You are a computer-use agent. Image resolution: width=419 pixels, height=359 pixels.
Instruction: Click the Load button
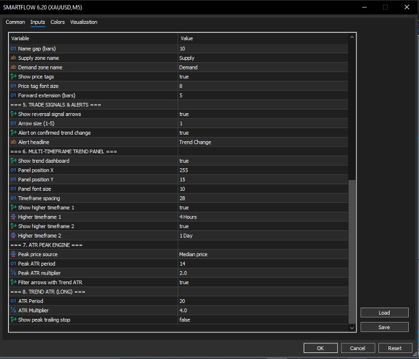tap(384, 313)
